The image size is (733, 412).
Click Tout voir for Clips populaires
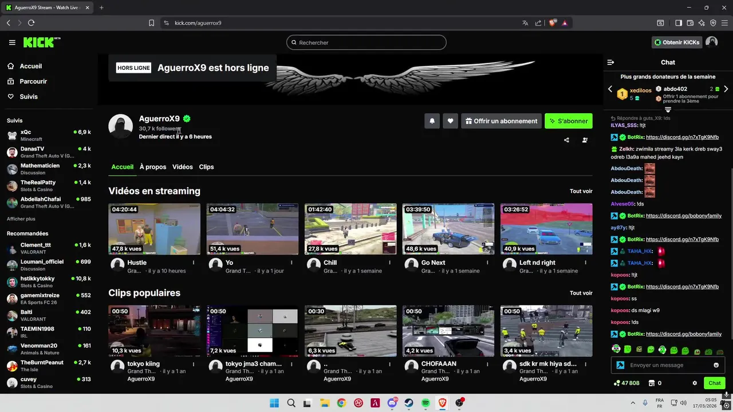(x=581, y=293)
